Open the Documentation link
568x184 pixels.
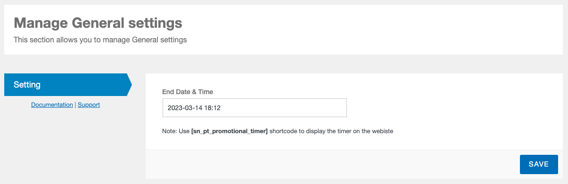coord(52,105)
